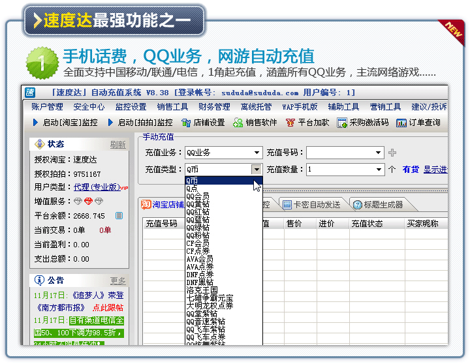Open the 营销工具 menu

point(385,106)
